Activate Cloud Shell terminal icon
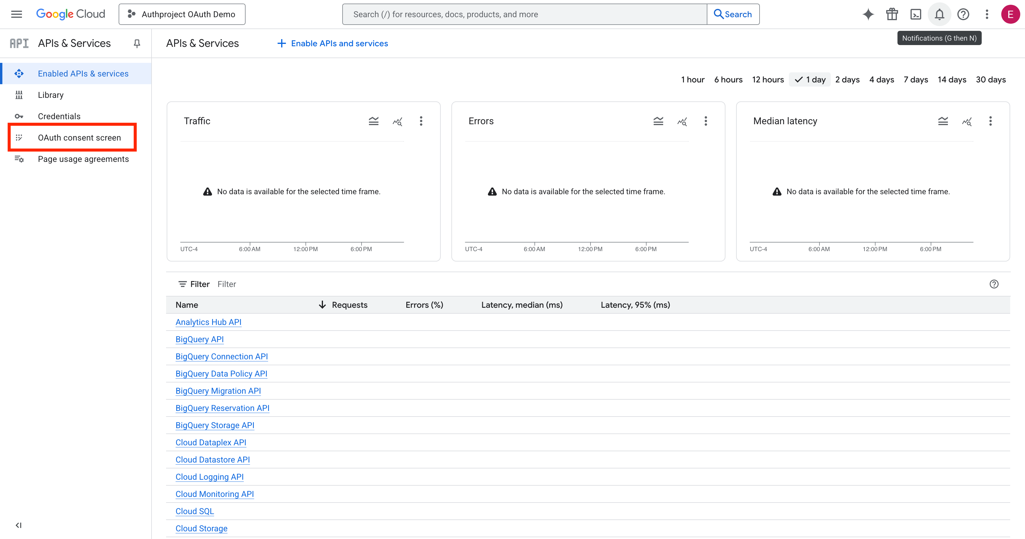The height and width of the screenshot is (539, 1025). click(916, 14)
